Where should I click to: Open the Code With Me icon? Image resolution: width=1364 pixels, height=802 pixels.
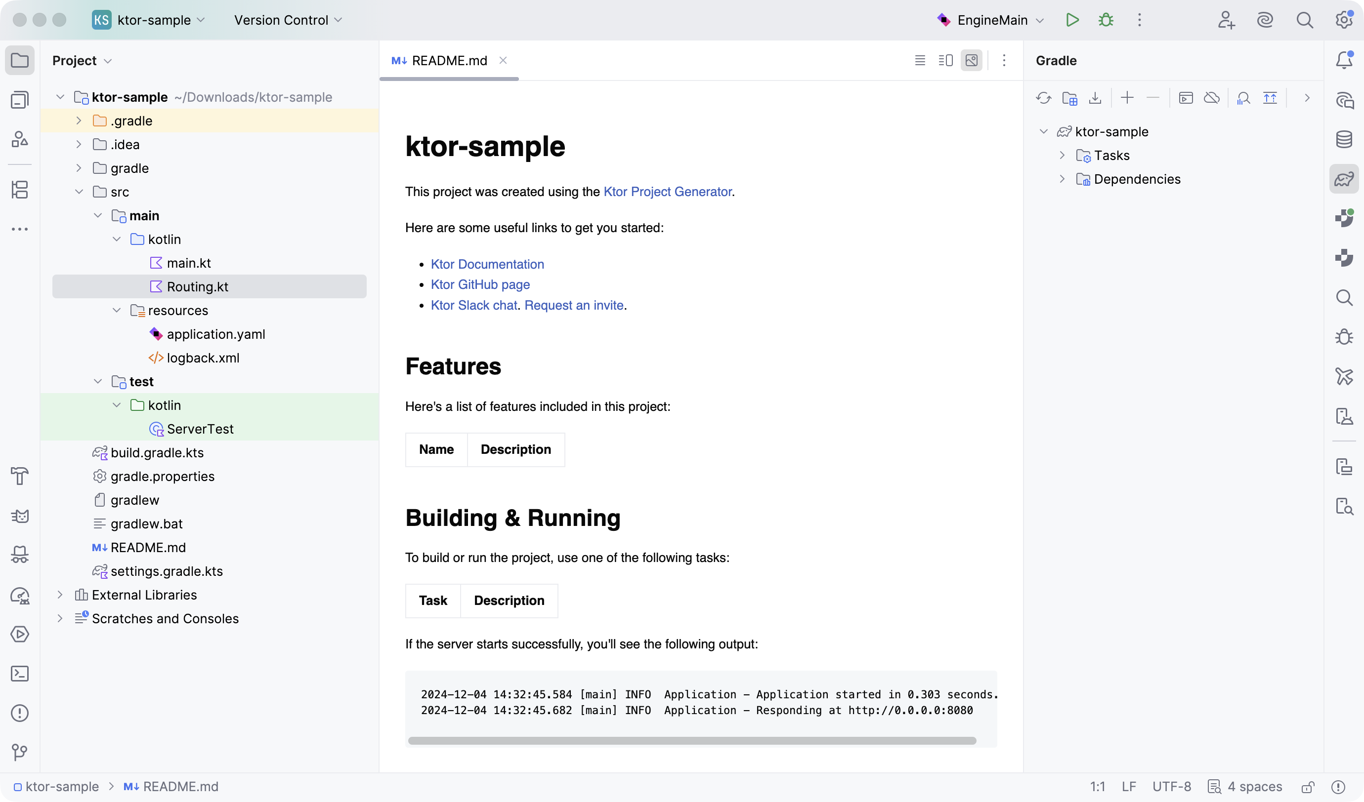[1226, 20]
